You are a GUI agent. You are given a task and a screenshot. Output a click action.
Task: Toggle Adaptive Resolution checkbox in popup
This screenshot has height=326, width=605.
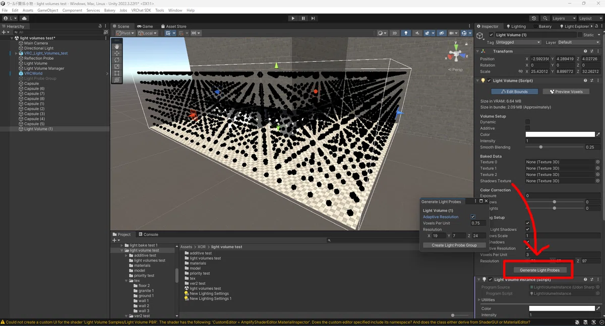coord(473,217)
